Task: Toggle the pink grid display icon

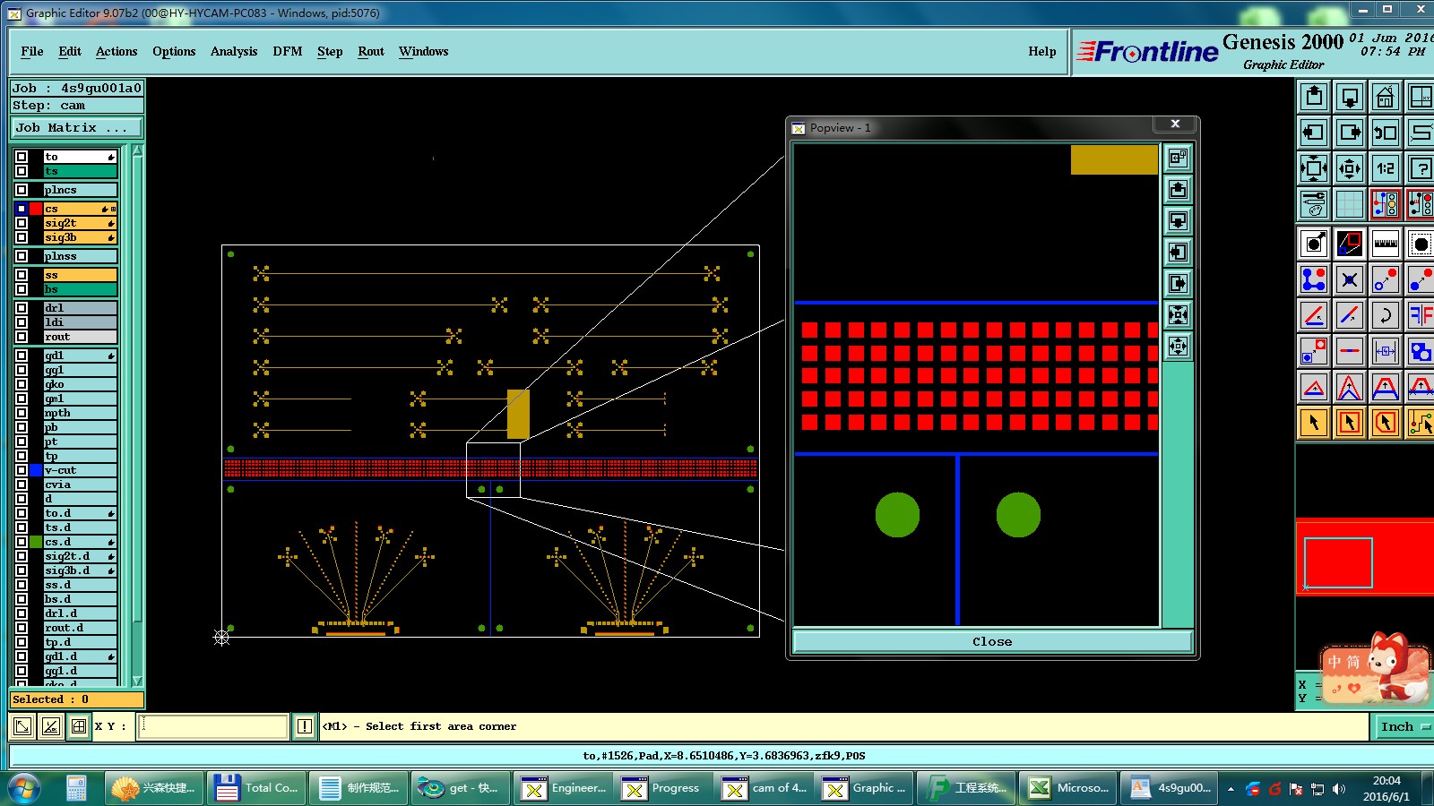Action: coord(1350,204)
